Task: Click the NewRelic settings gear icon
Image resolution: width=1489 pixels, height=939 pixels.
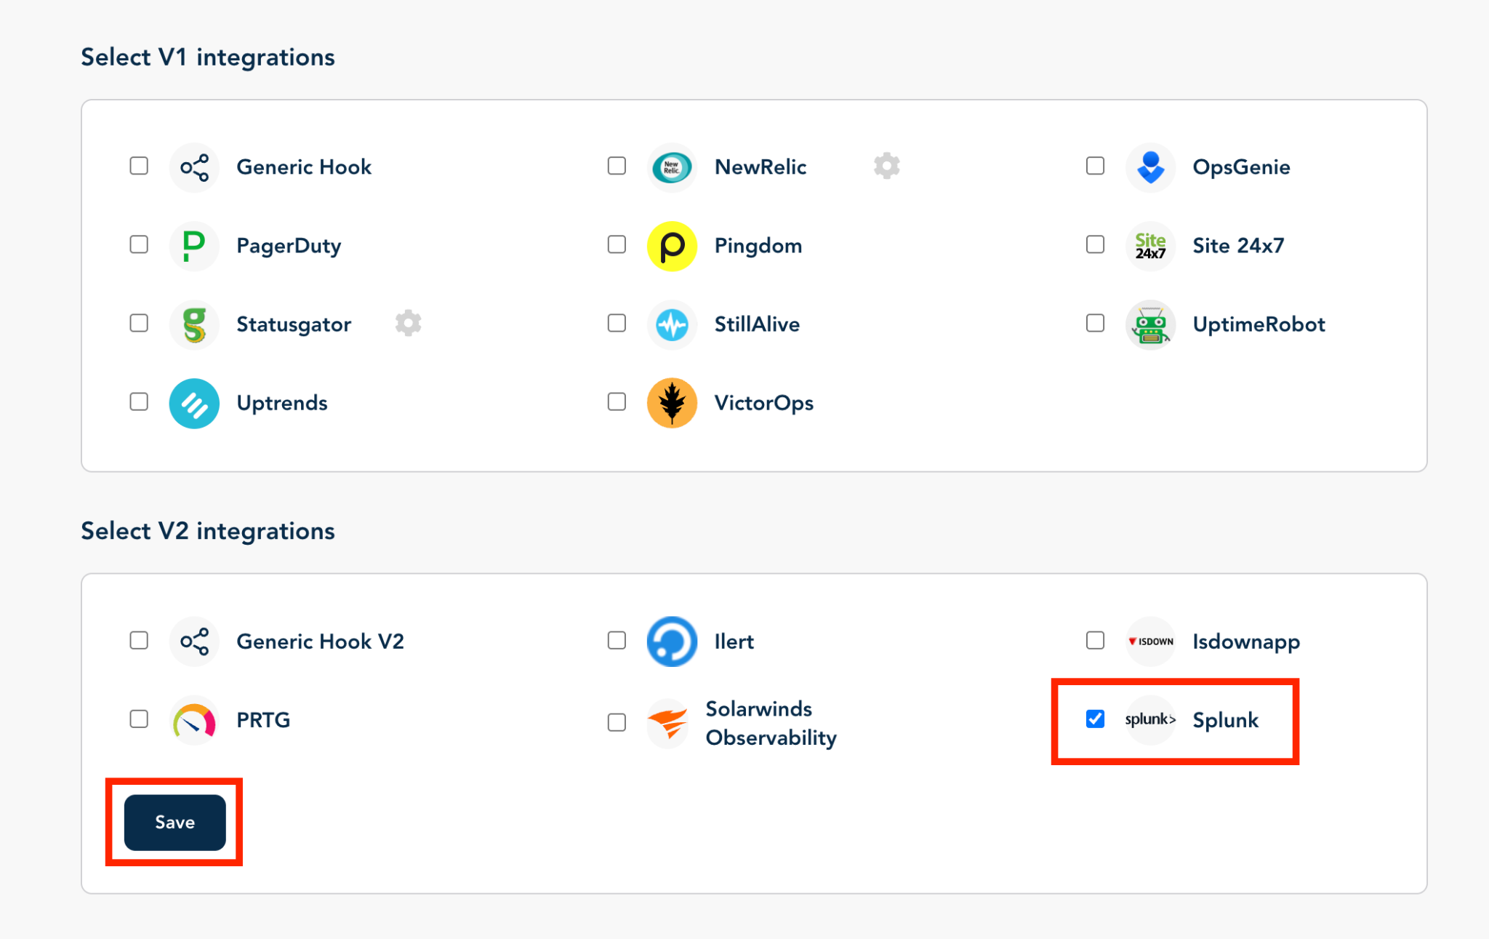Action: click(886, 167)
